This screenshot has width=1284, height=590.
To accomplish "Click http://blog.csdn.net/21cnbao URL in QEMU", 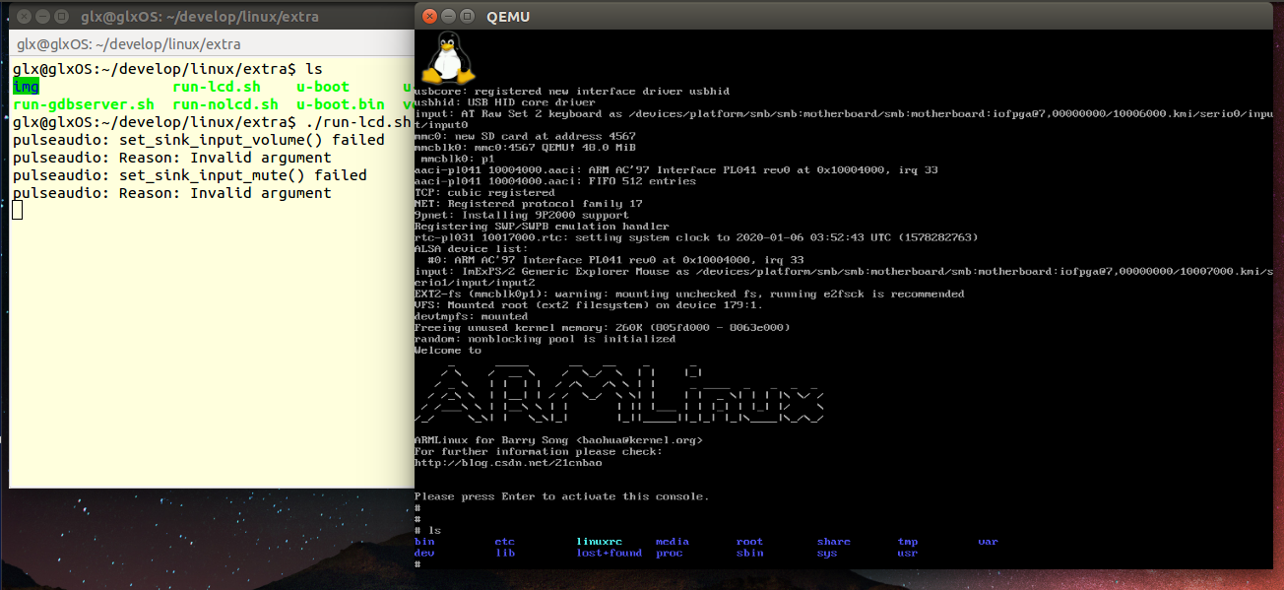I will pyautogui.click(x=508, y=463).
